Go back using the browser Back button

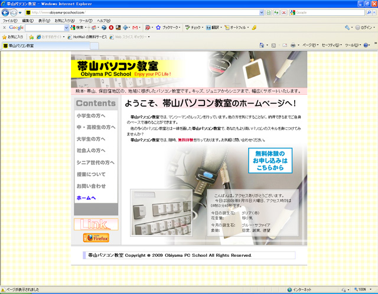coord(5,12)
